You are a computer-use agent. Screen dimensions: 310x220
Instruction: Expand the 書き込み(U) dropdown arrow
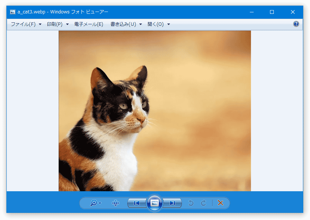[140, 24]
